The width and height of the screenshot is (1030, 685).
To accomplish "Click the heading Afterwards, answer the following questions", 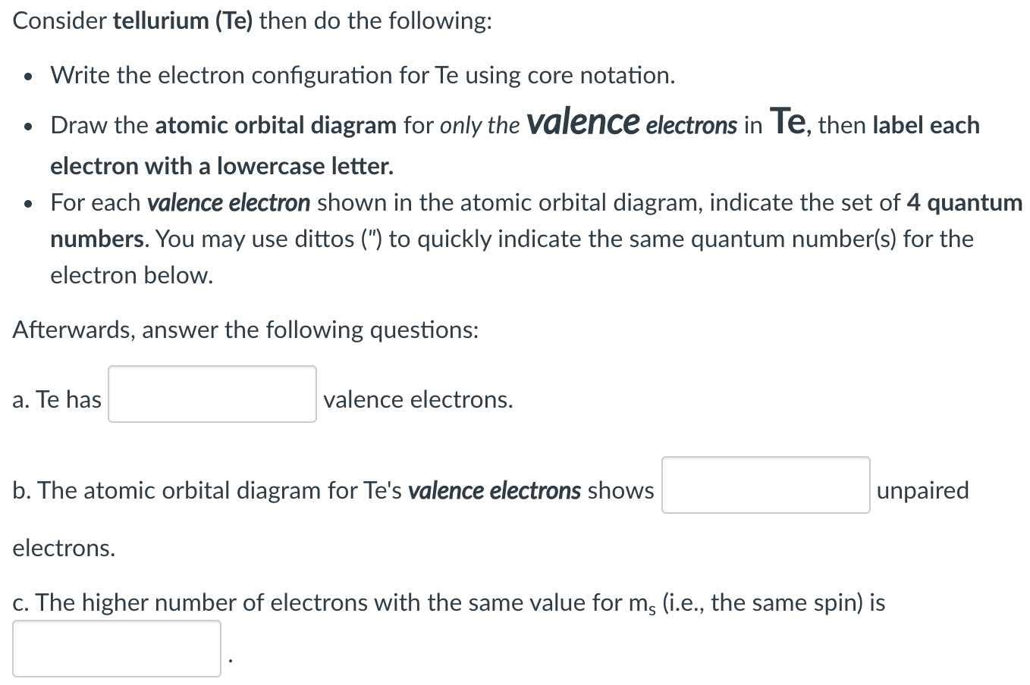I will pyautogui.click(x=244, y=330).
